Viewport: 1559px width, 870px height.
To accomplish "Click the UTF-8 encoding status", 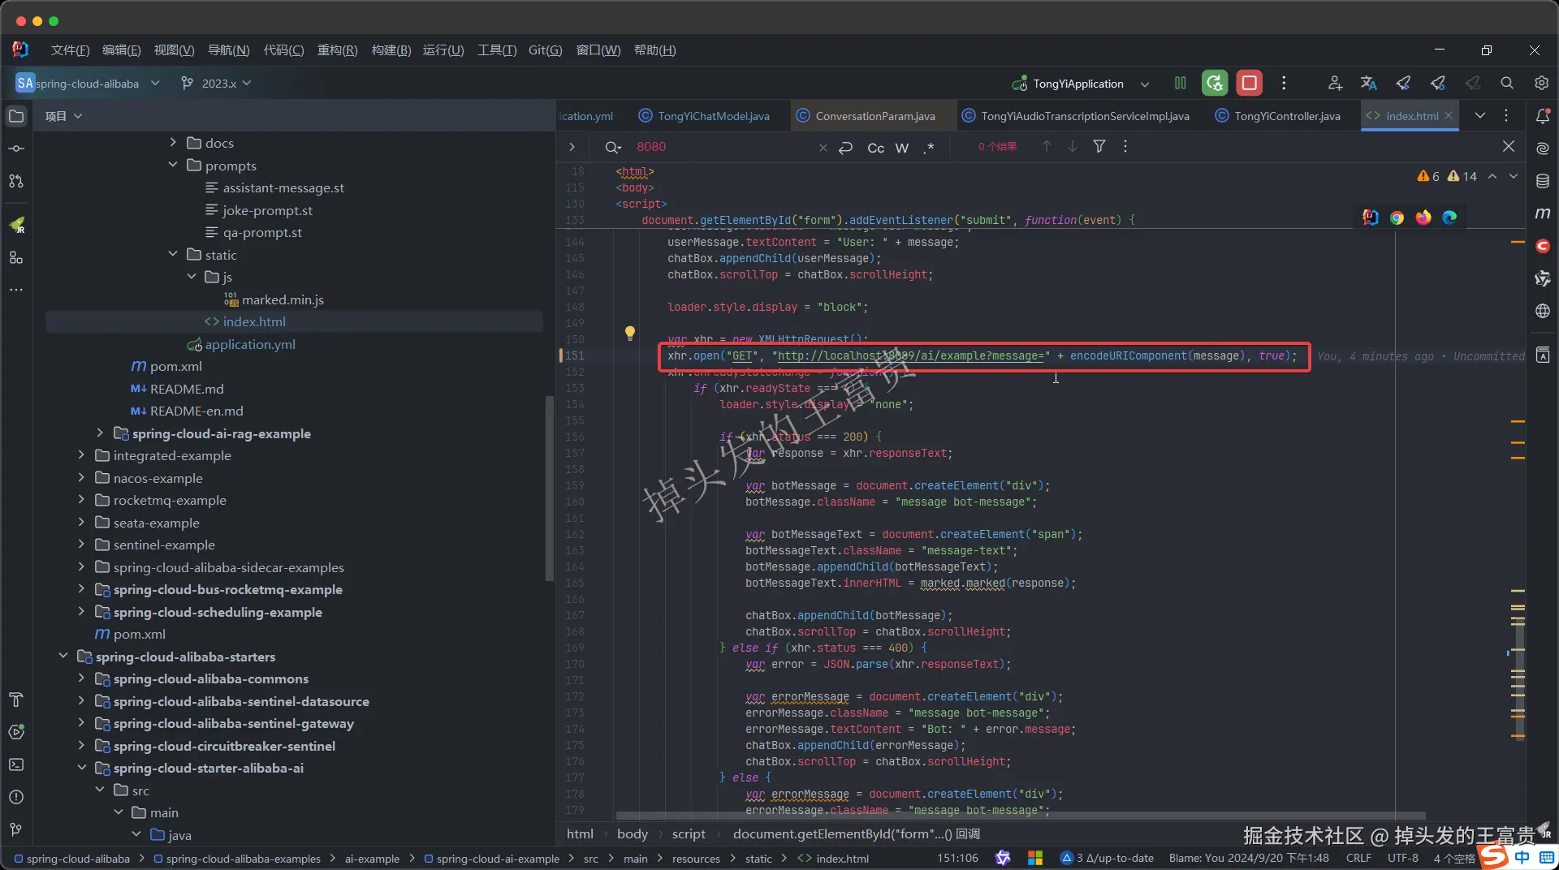I will point(1402,858).
